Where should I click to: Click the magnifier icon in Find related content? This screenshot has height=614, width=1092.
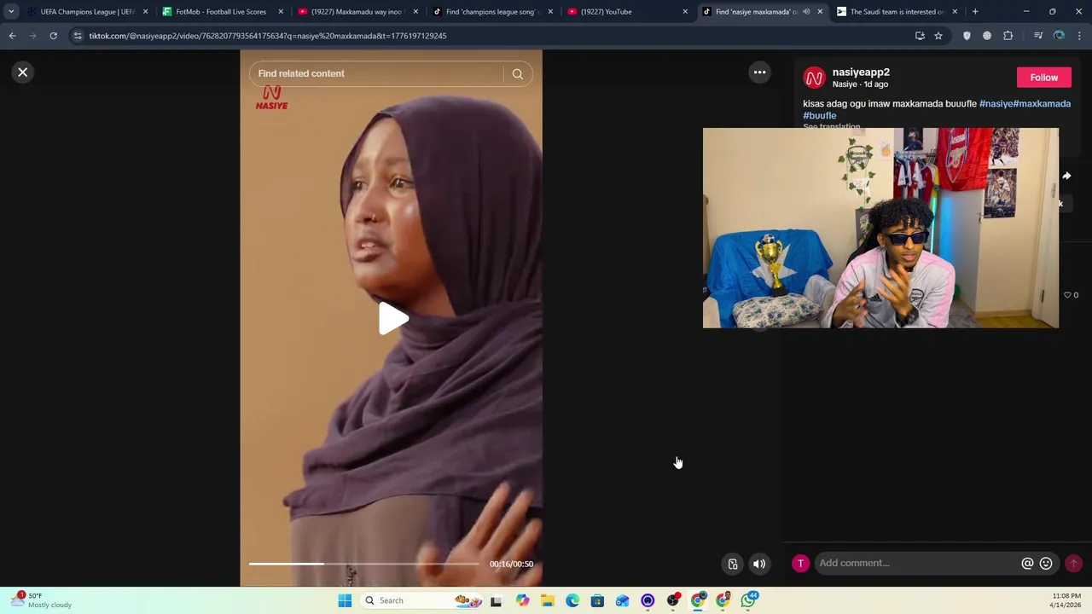[x=518, y=73]
